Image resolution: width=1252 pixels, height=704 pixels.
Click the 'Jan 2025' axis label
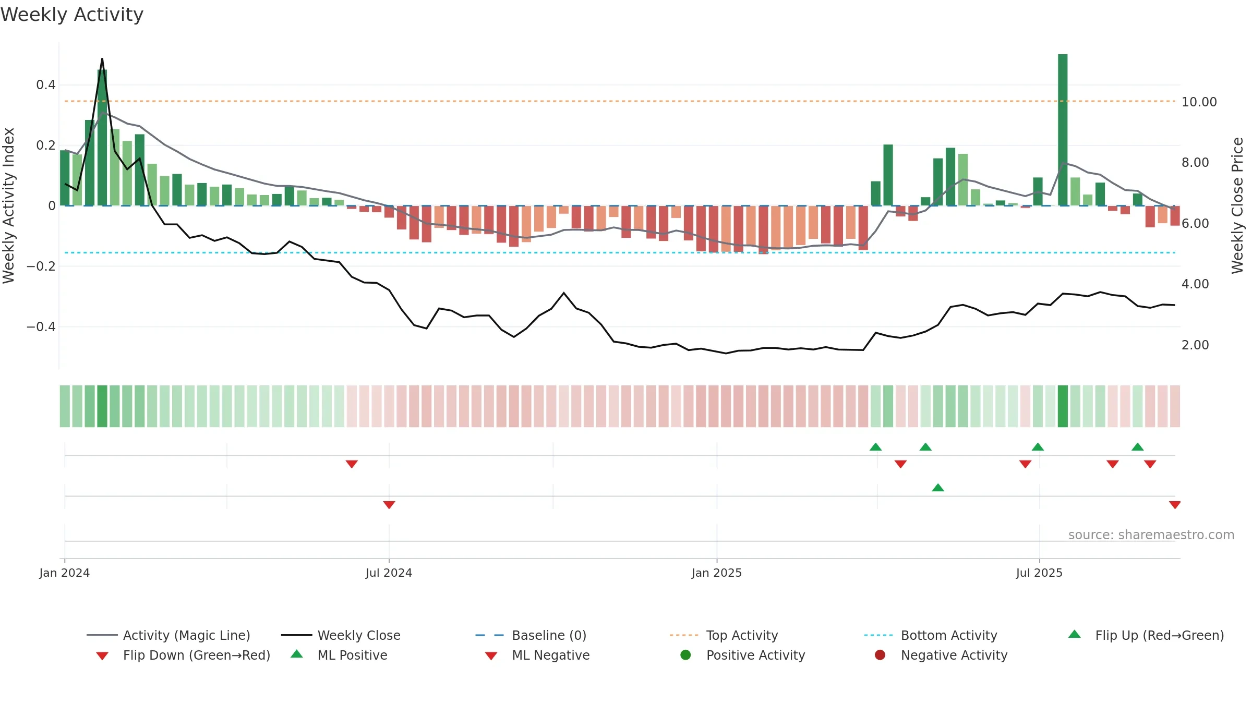[717, 573]
